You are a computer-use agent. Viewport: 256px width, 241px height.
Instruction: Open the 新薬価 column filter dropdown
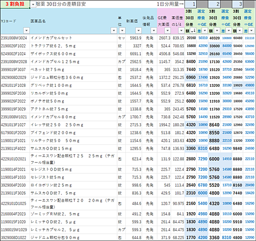click(x=138, y=31)
